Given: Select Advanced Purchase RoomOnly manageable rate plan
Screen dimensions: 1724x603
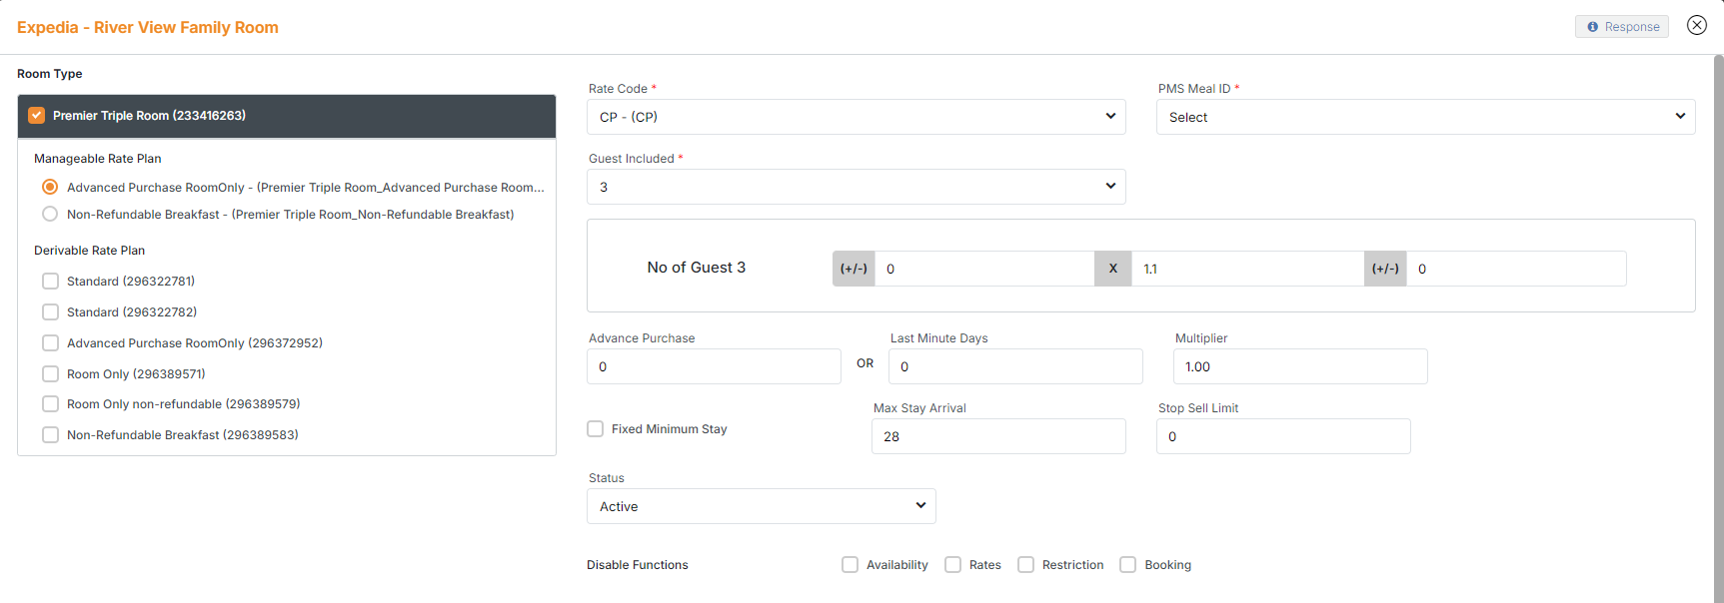Looking at the screenshot, I should tap(50, 188).
